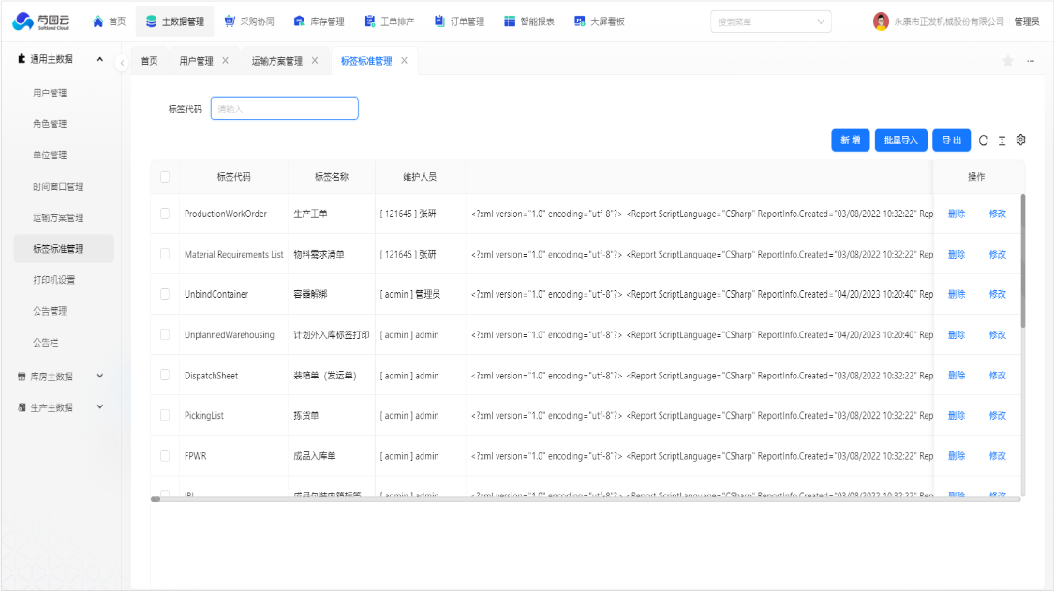Click the 导出 button
Screen dimensions: 1054x591
(x=951, y=140)
